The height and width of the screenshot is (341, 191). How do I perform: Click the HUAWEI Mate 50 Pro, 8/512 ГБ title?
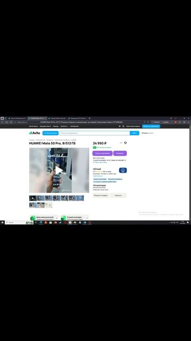pos(53,143)
